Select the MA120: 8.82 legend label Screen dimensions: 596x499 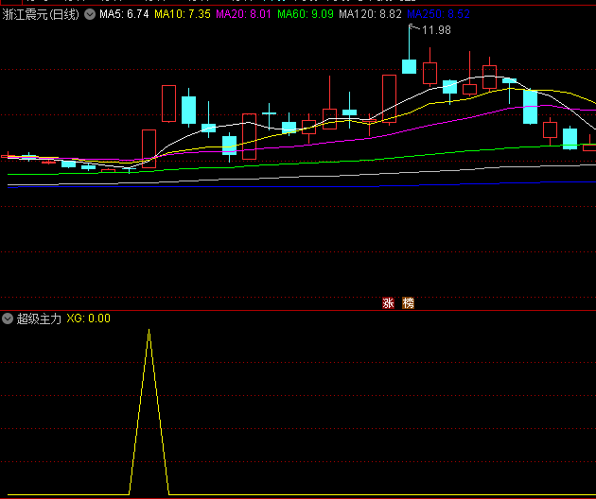point(370,14)
